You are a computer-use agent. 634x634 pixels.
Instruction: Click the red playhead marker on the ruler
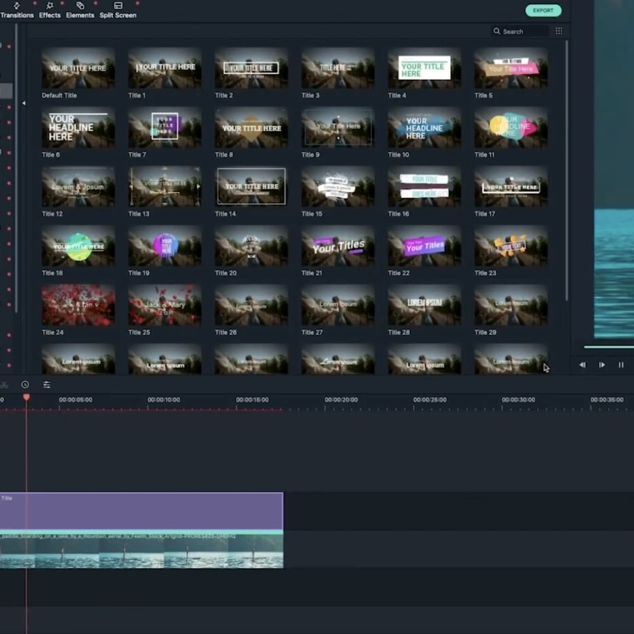tap(26, 398)
